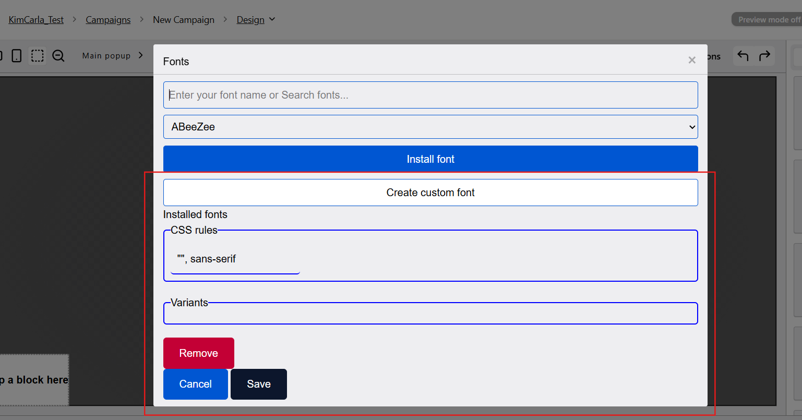Viewport: 802px width, 420px height.
Task: Click the Cancel button
Action: [x=196, y=384]
